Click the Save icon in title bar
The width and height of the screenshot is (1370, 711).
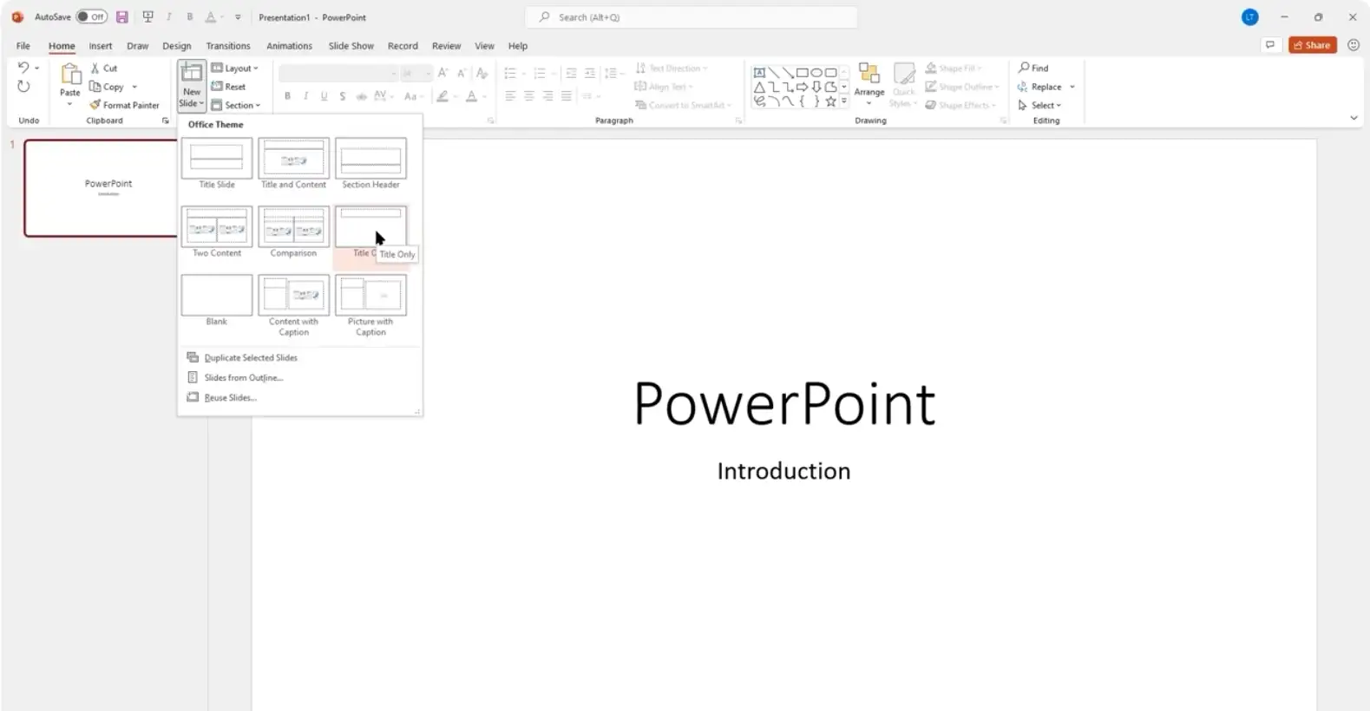click(x=122, y=17)
